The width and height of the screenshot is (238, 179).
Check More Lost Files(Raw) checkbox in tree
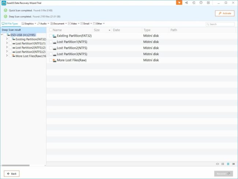(x=10, y=56)
